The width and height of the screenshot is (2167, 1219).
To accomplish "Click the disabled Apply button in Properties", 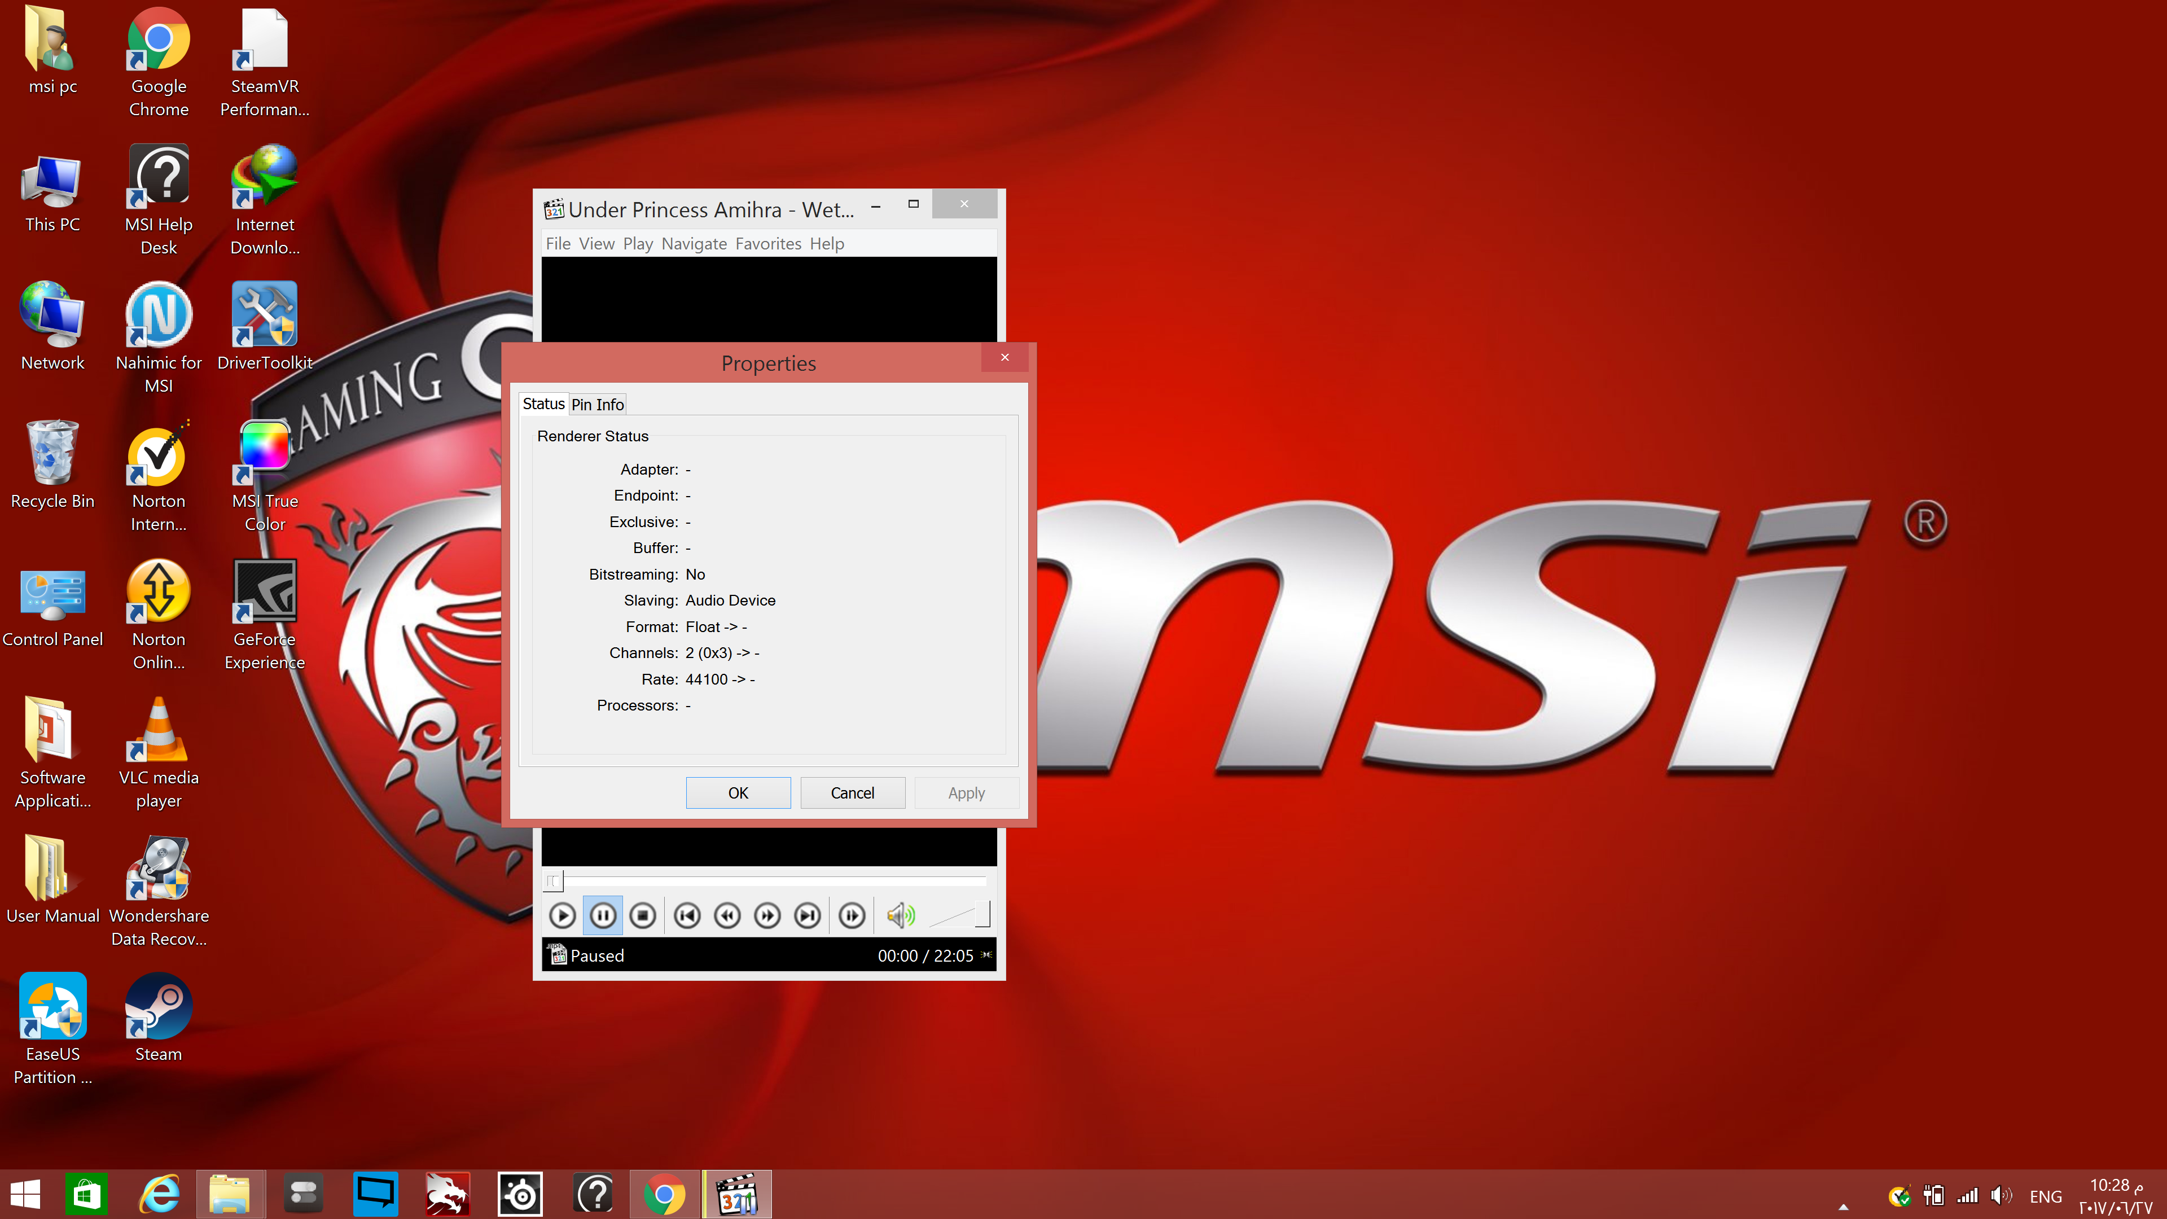I will click(966, 792).
